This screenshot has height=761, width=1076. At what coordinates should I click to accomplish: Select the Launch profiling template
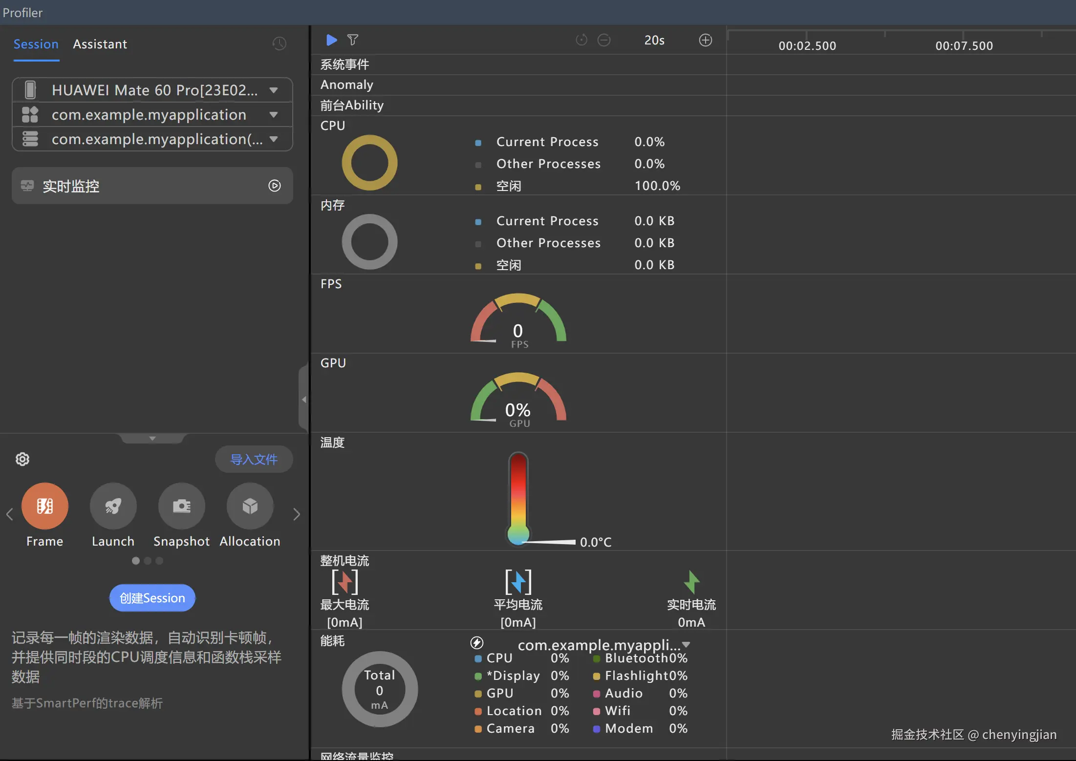113,506
